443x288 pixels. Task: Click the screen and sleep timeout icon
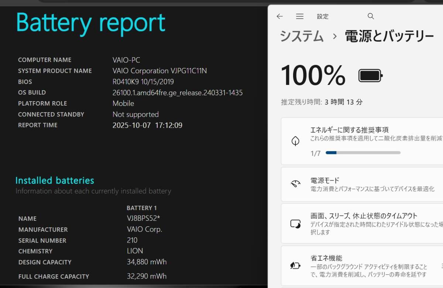tap(295, 224)
